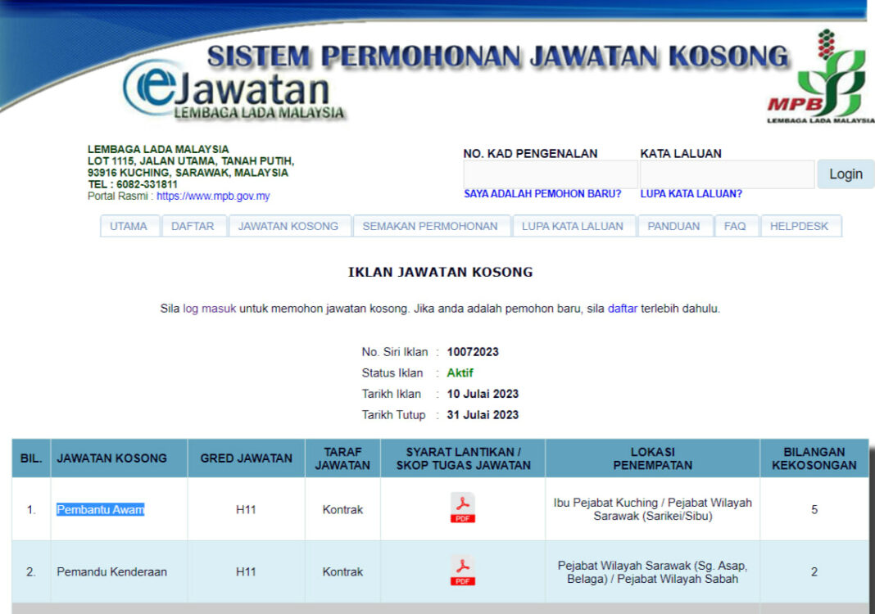Viewport: 875px width, 614px height.
Task: Select the JAWATAN KOSONG tab
Action: [x=288, y=227]
